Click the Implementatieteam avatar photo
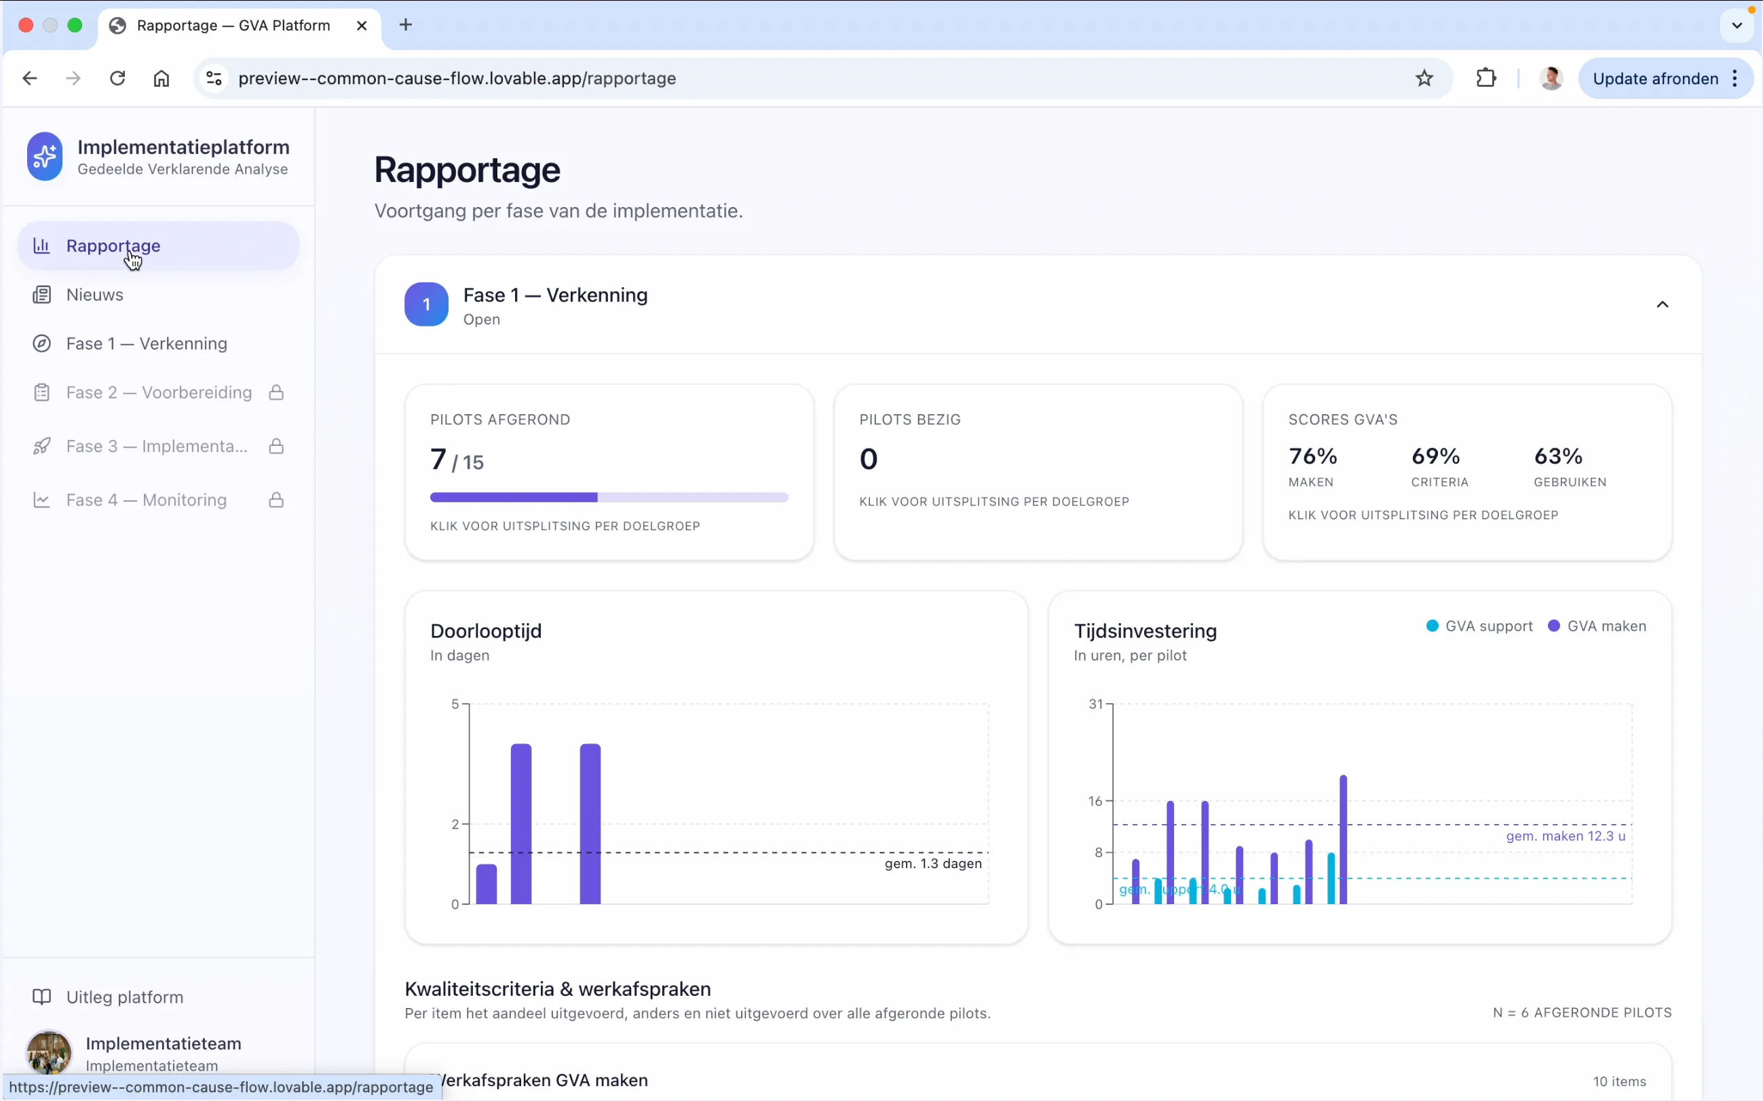Screen dimensions: 1763x1101 (x=49, y=1053)
